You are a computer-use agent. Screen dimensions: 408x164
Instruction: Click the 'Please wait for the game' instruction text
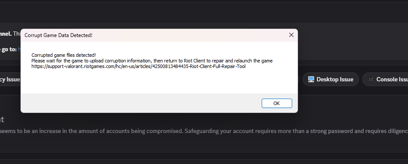[x=152, y=61]
